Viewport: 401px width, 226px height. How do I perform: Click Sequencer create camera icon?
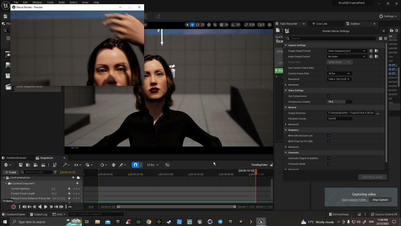pos(36,165)
